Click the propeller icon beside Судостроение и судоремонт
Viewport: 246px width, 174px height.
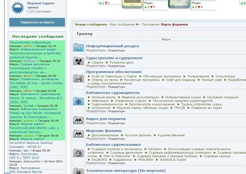pos(78,61)
